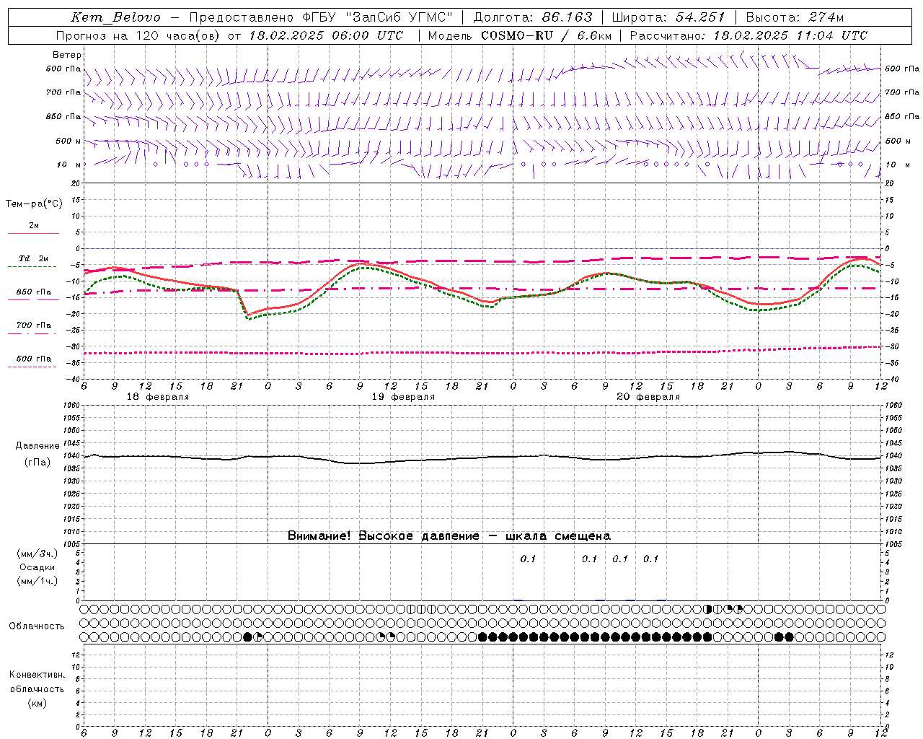923x739 pixels.
Task: Click the 19 февраля date label
Action: pyautogui.click(x=403, y=397)
